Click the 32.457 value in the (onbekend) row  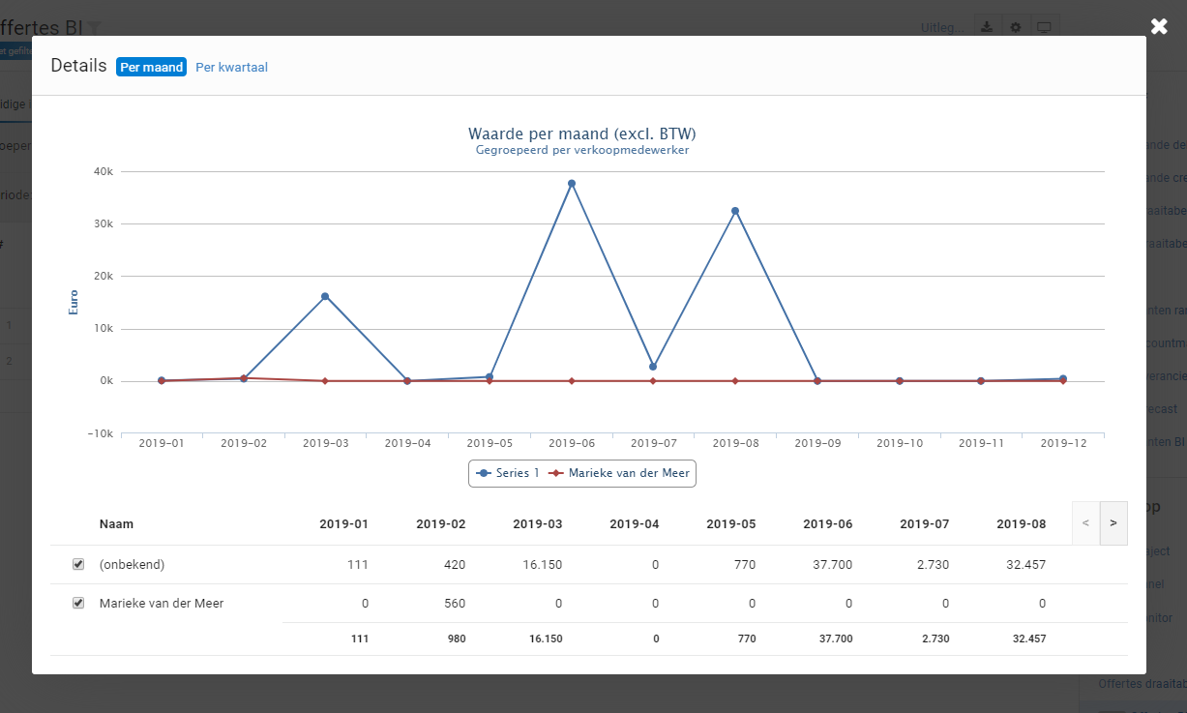1024,564
